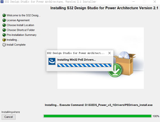160x122 pixels.
Task: Cancel the installation
Action: pos(8,117)
